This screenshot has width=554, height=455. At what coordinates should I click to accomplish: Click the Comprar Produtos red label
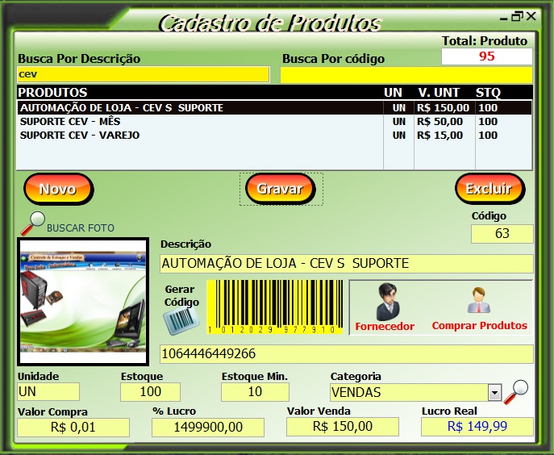tap(480, 326)
